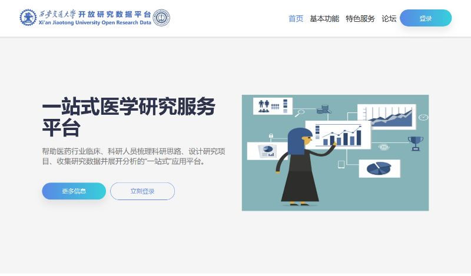Click the trophy icon in the illustration
Viewport: 471px width, 276px height.
416,142
